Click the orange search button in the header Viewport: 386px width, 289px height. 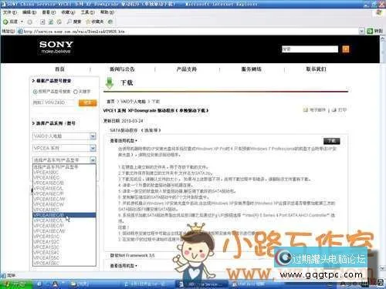pyautogui.click(x=346, y=49)
